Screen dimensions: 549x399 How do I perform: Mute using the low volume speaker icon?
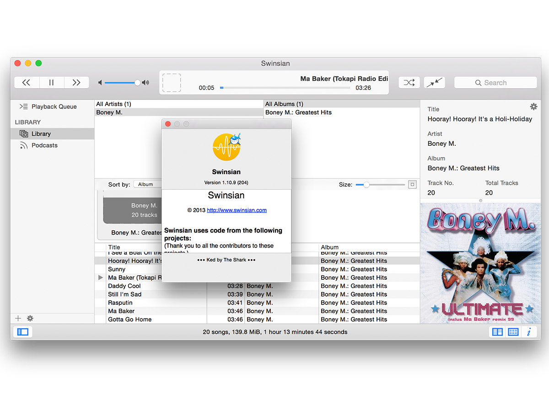coord(100,83)
